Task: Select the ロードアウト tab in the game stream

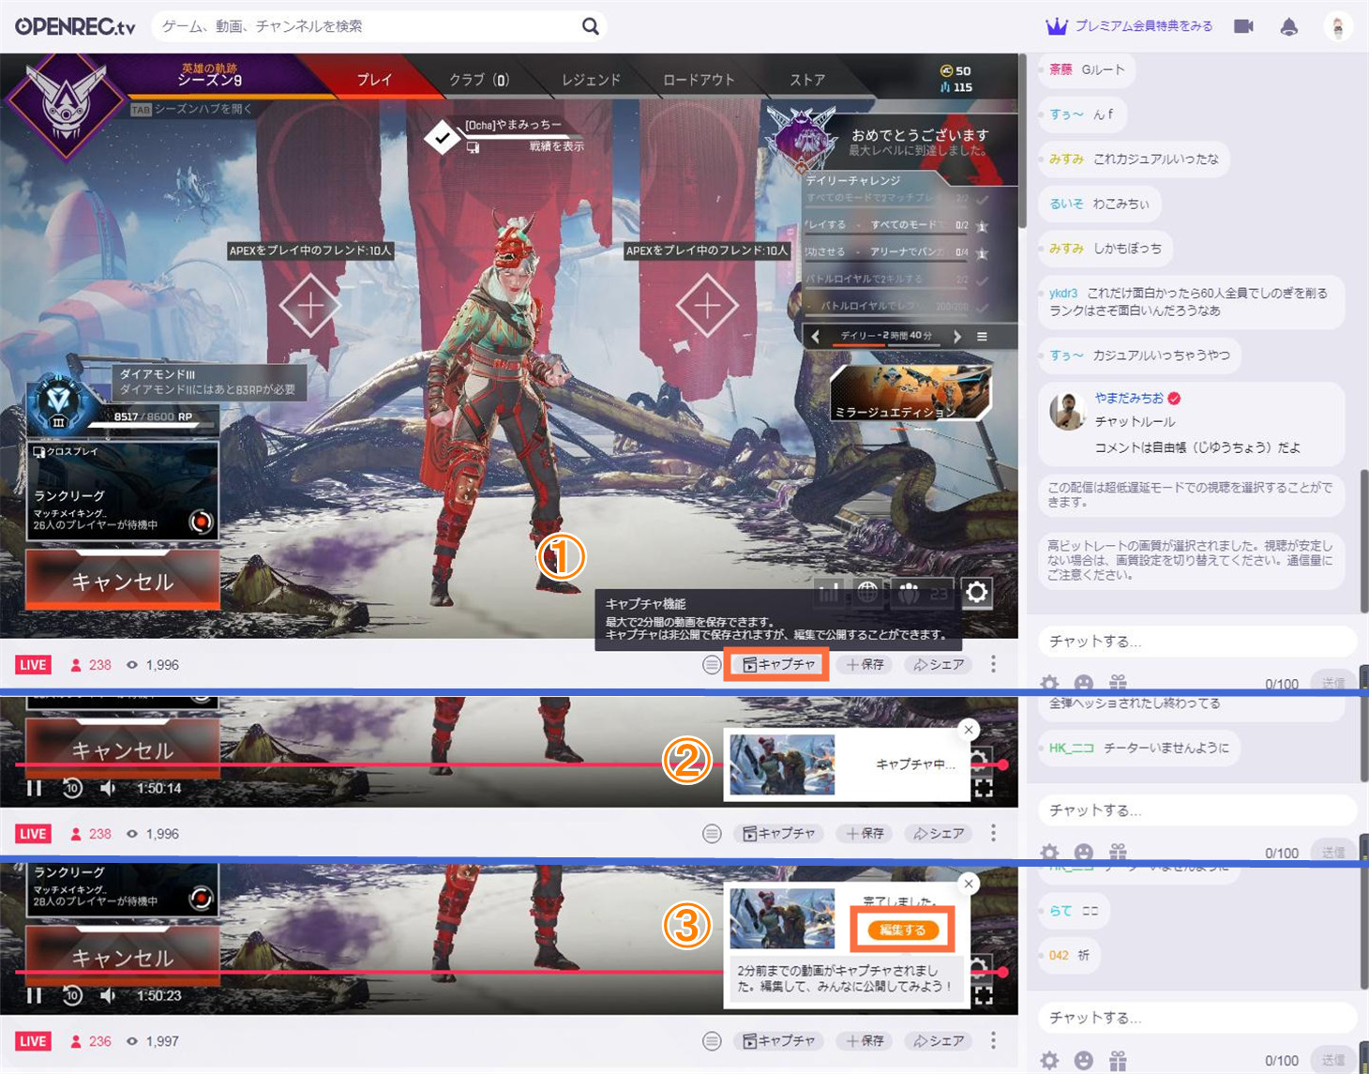Action: (x=699, y=80)
